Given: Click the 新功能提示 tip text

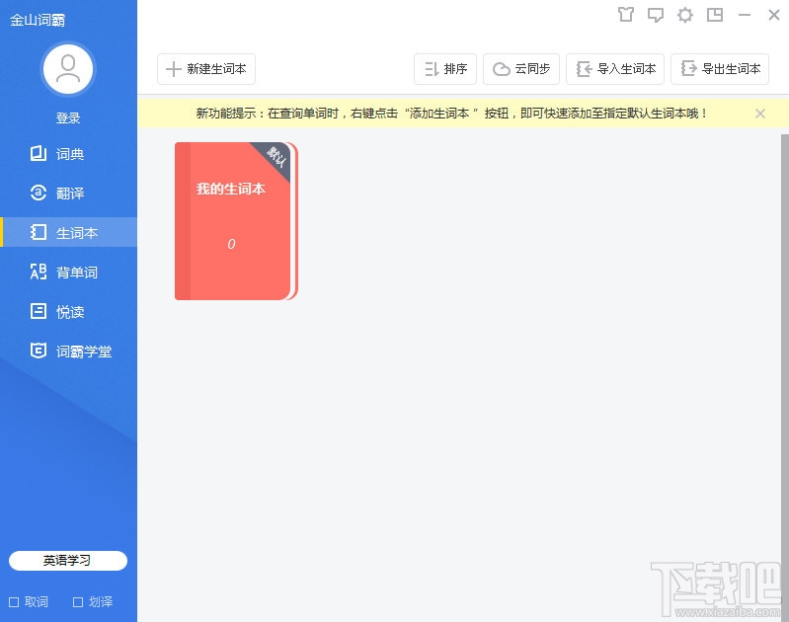Looking at the screenshot, I should tap(451, 114).
